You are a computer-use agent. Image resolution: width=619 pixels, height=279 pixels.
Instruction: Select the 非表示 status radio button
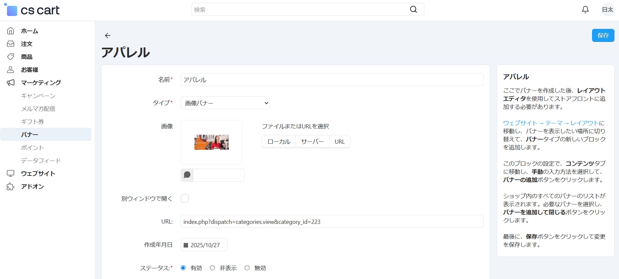click(x=213, y=268)
